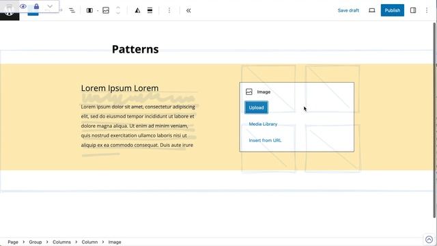437x246 pixels.
Task: Select the parent Column block icon
Action: [89, 11]
